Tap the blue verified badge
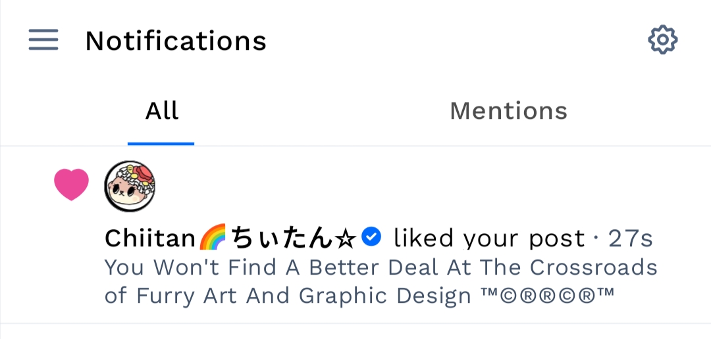This screenshot has height=339, width=711. 372,237
